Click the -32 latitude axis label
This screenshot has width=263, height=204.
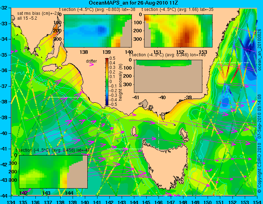4,8
